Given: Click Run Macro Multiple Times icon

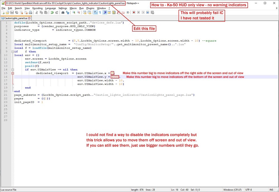Looking at the screenshot, I should pyautogui.click(x=148, y=13).
